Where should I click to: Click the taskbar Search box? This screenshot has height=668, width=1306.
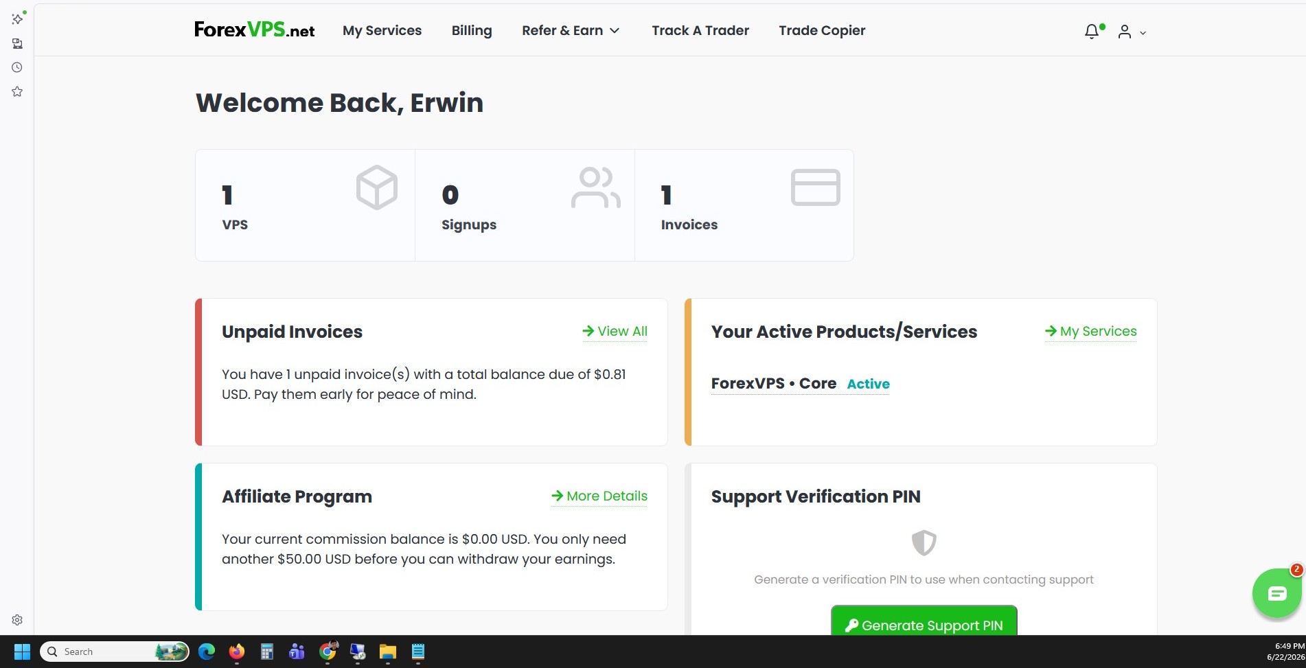115,652
